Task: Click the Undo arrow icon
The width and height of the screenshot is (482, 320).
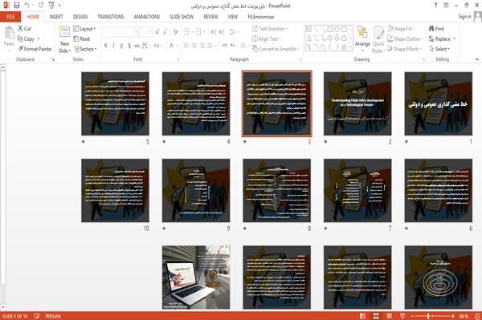Action: tap(27, 5)
